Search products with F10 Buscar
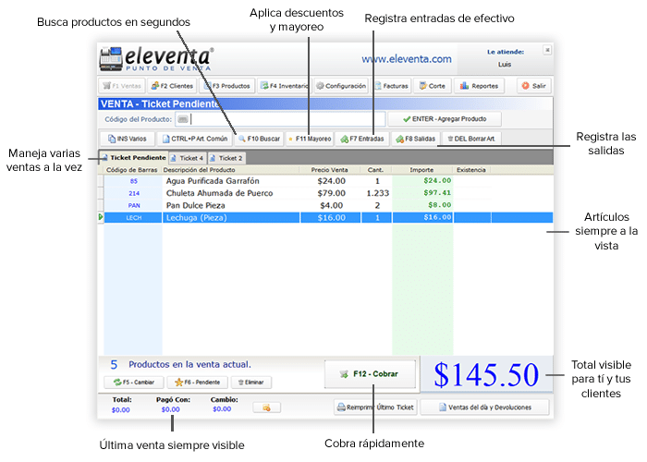Image resolution: width=647 pixels, height=462 pixels. pyautogui.click(x=258, y=139)
